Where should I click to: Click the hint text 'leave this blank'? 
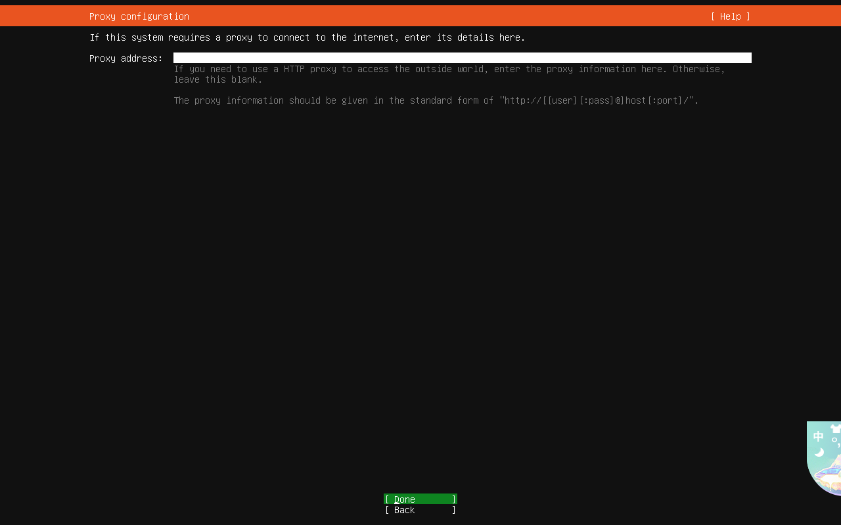click(218, 79)
